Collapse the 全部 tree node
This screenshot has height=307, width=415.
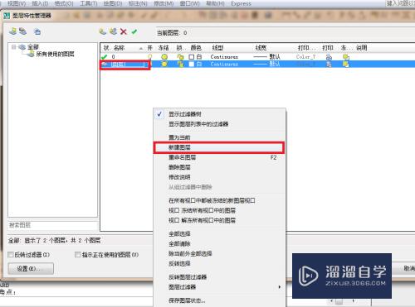tap(13, 47)
